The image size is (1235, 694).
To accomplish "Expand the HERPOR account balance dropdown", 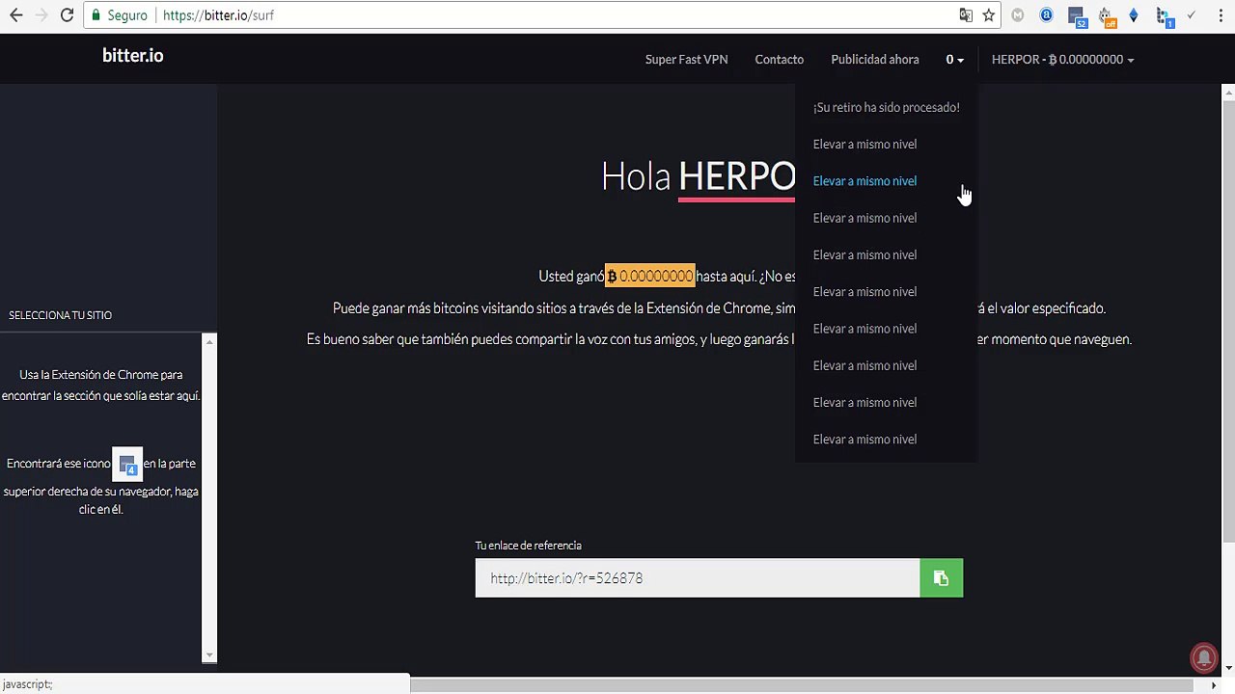I will (1062, 60).
